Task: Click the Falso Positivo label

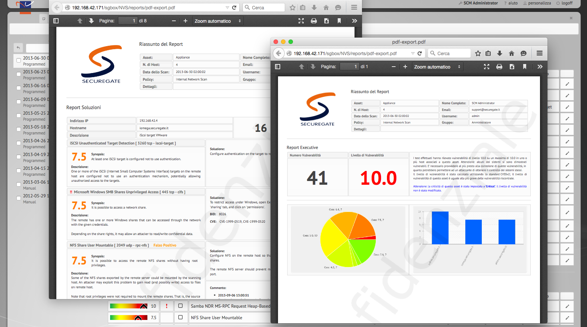Action: click(x=165, y=245)
